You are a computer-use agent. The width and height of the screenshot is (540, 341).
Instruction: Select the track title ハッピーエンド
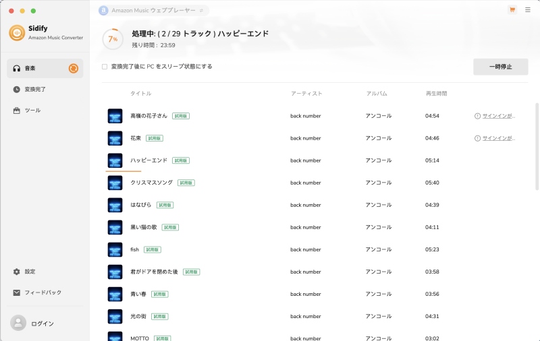[x=148, y=160]
